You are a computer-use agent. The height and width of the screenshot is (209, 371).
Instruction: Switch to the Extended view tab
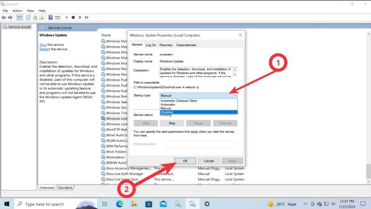[47, 188]
